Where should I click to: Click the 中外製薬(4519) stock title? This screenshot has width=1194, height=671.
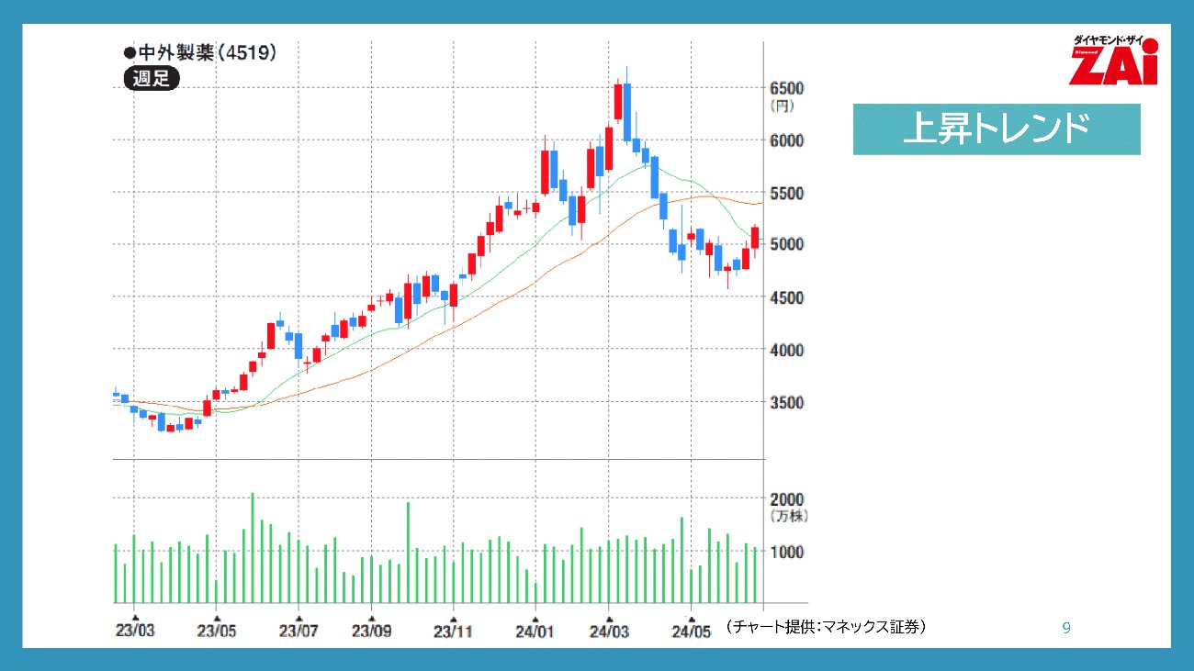(199, 52)
